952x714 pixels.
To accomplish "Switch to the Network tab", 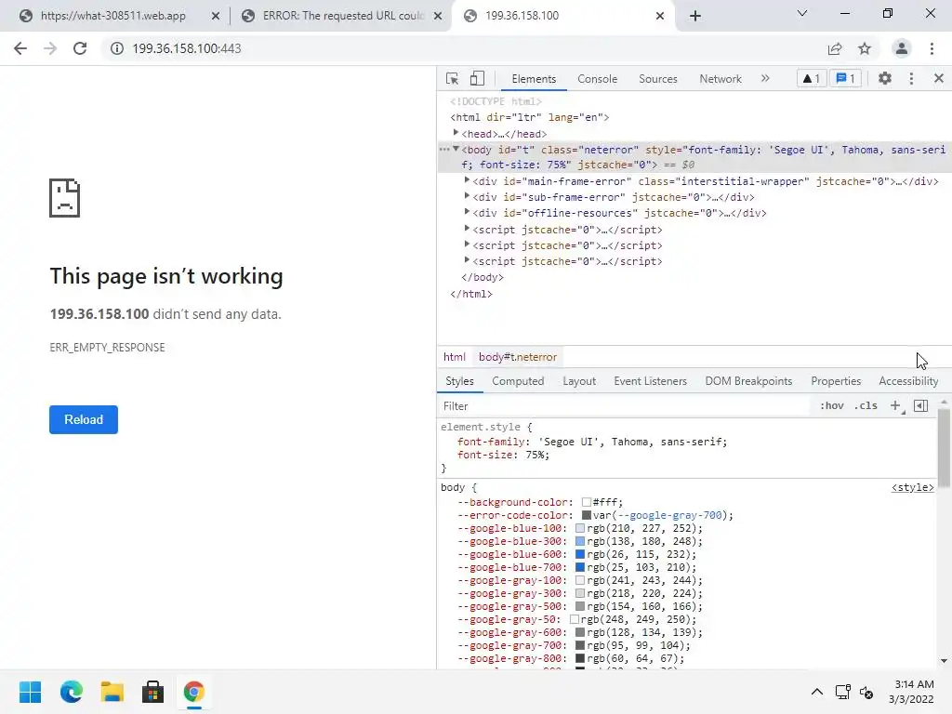I will pos(721,79).
